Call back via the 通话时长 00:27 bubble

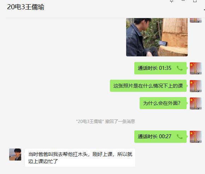coord(160,137)
